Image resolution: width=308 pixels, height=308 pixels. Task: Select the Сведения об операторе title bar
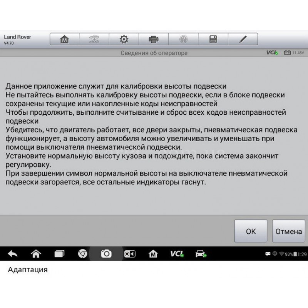[154, 53]
